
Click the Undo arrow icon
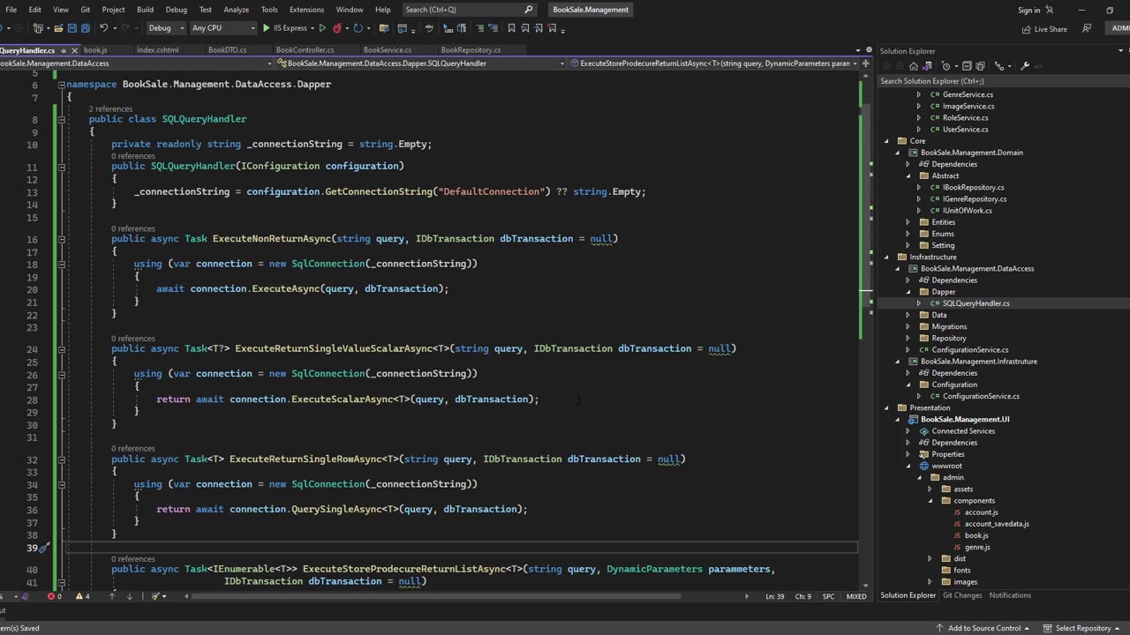coord(103,28)
